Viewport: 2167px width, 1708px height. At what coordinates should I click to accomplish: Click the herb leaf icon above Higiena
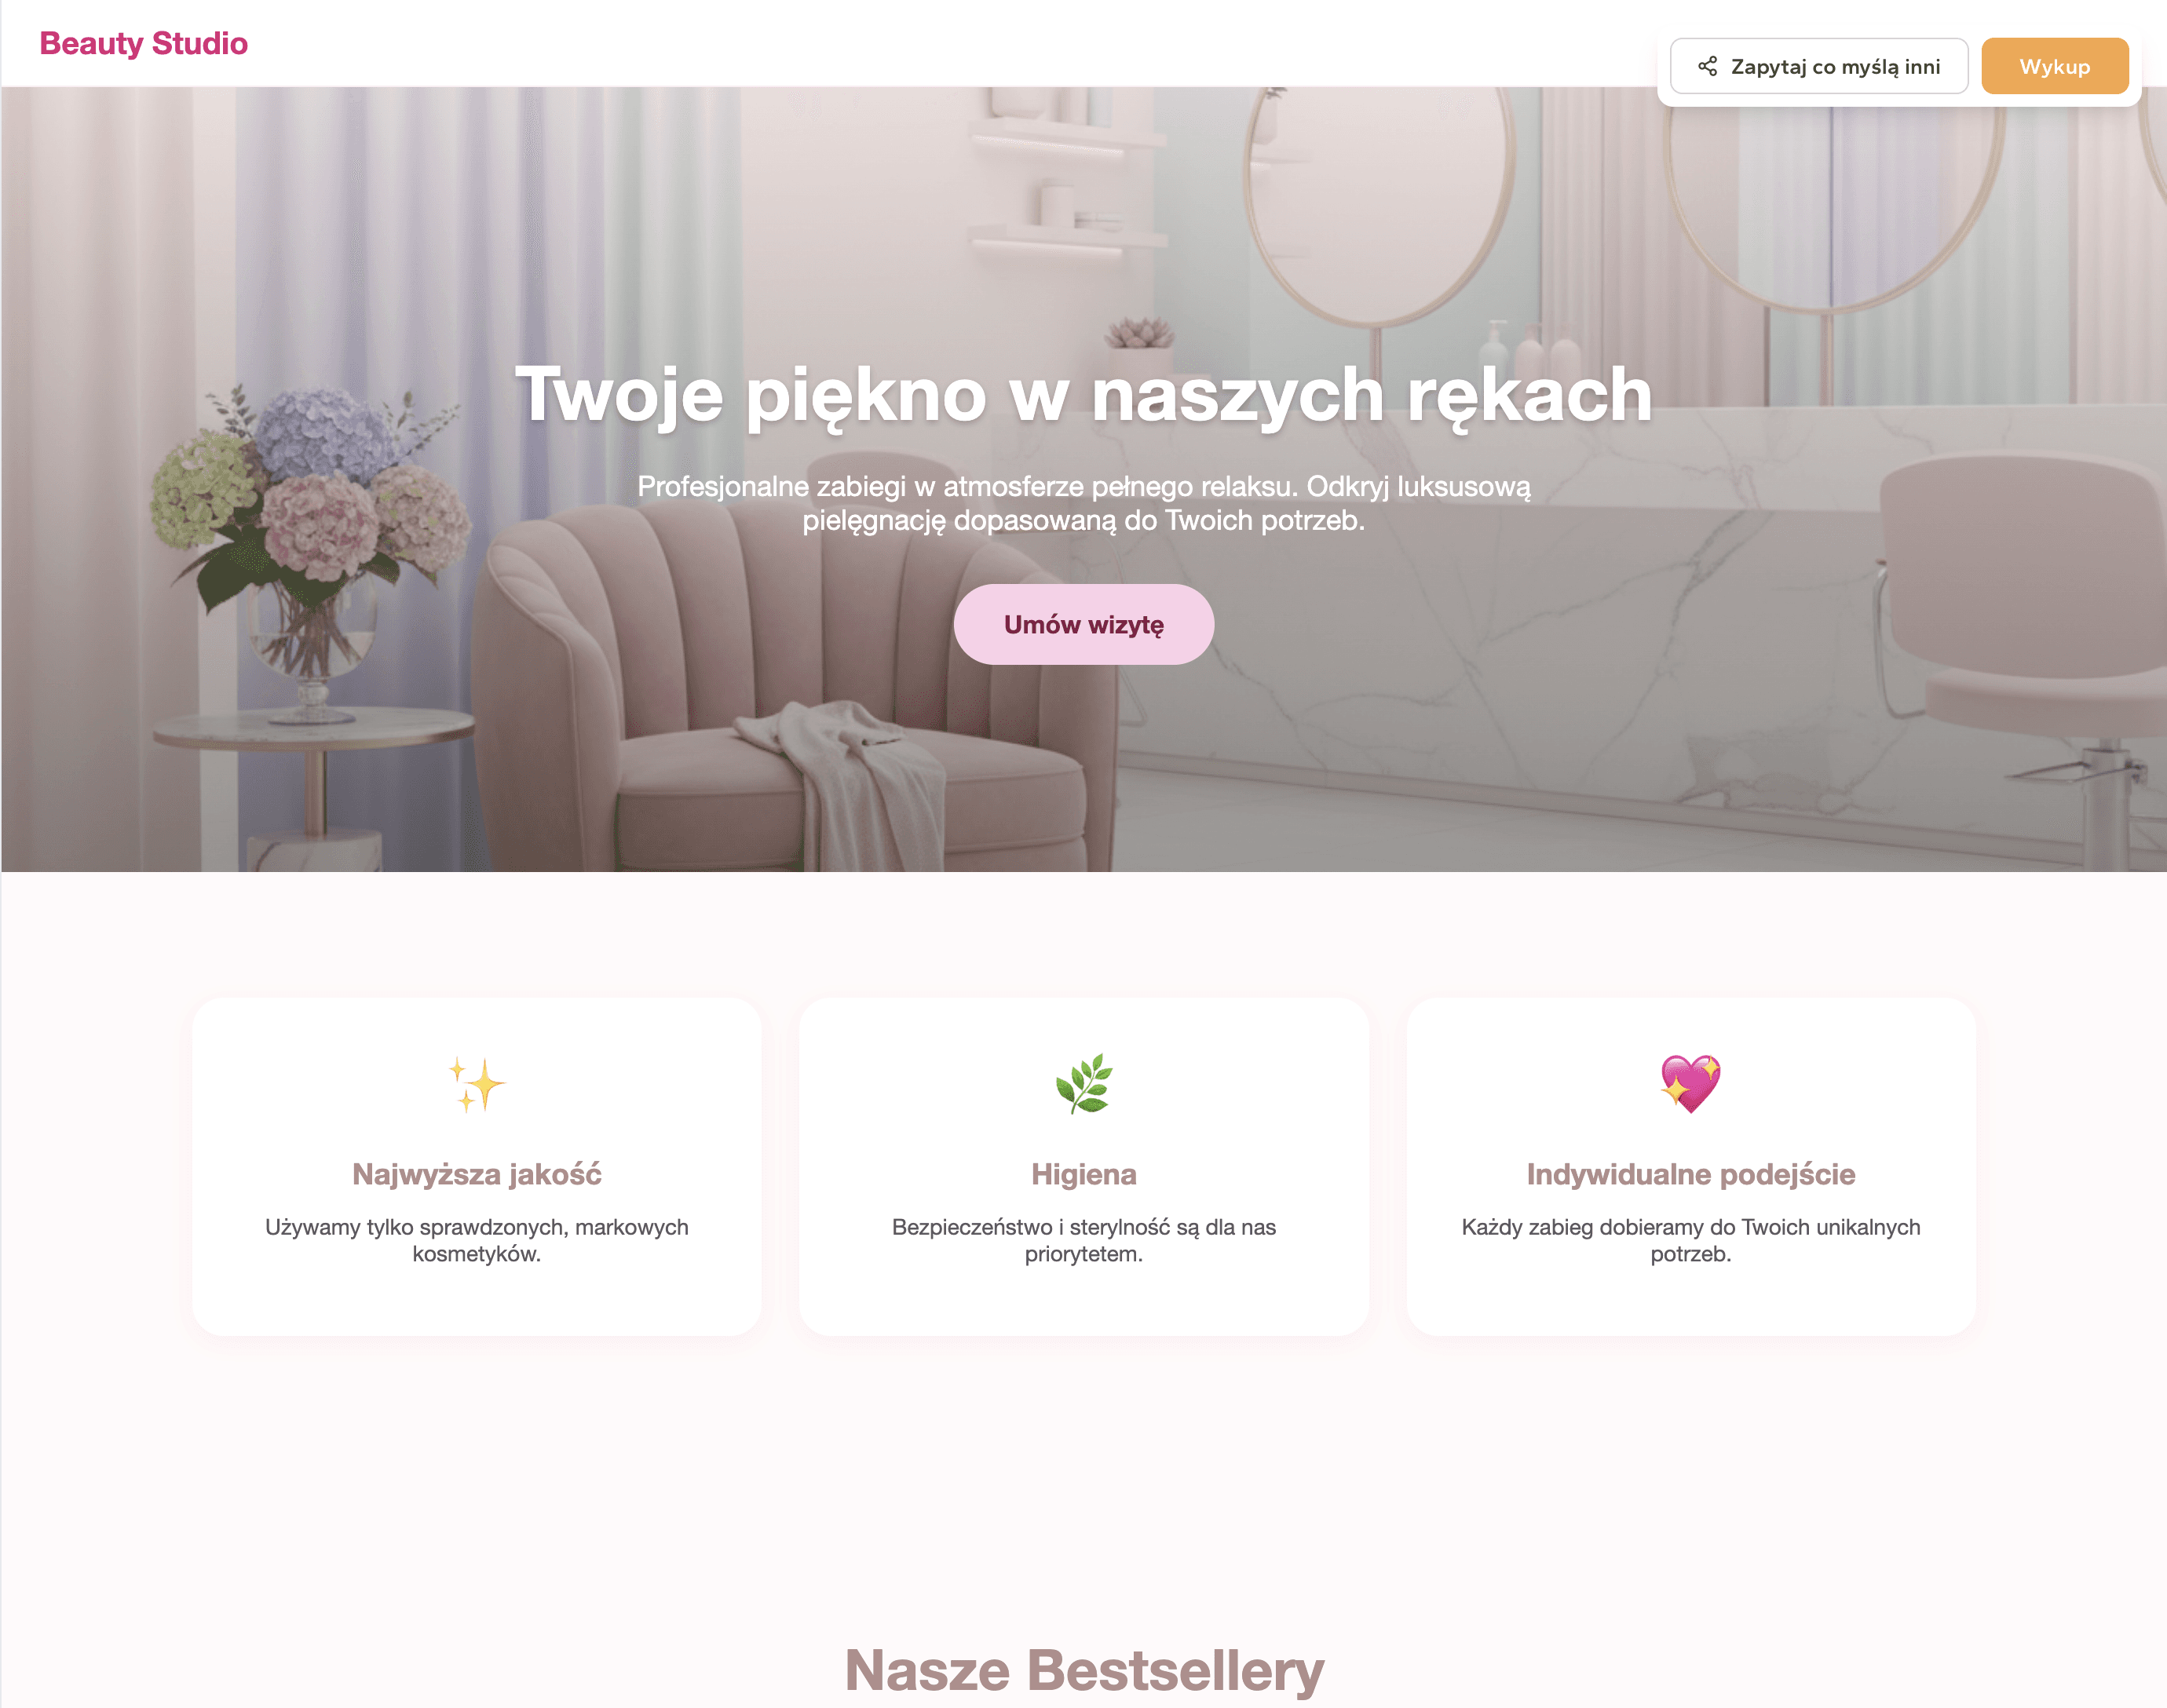pos(1083,1084)
